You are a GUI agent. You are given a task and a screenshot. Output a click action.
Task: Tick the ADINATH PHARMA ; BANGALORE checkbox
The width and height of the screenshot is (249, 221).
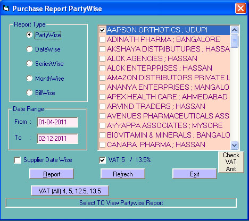pyautogui.click(x=102, y=39)
